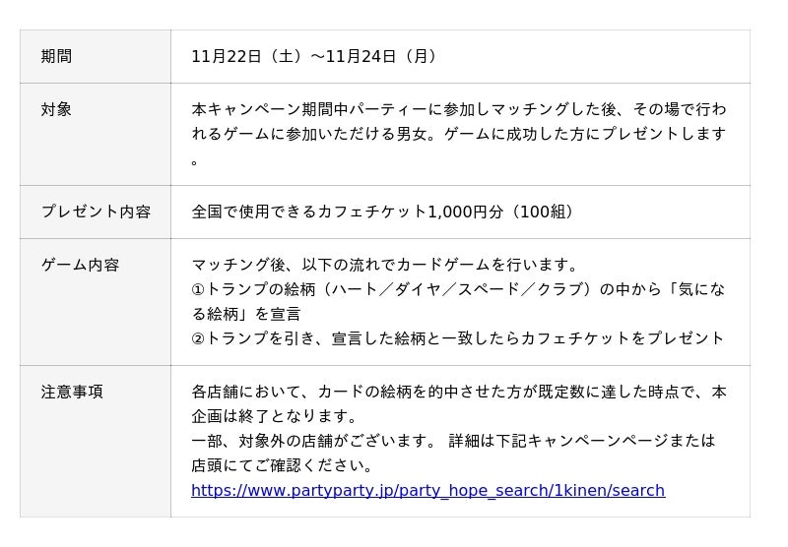Select the 店頭にてご確認ください line
This screenshot has width=788, height=547.
point(282,464)
